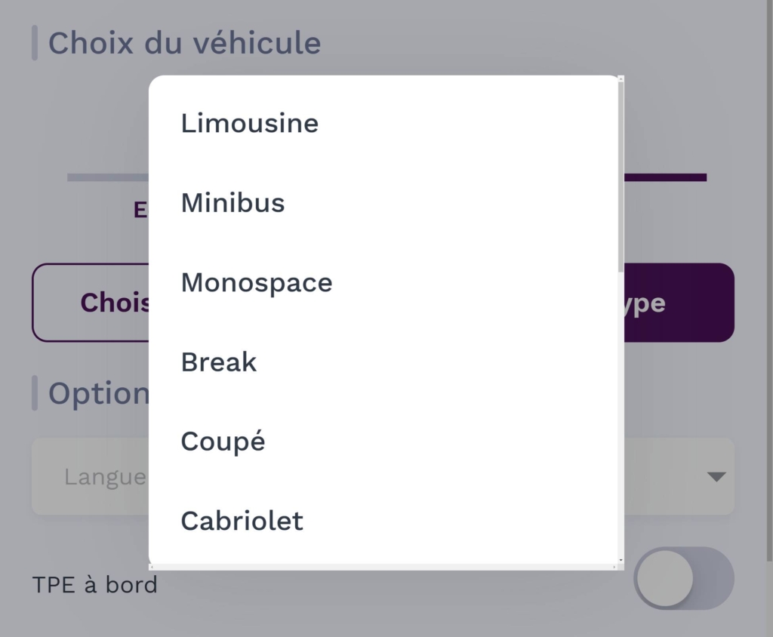Click the dark purple type button
This screenshot has width=773, height=637.
coord(679,303)
